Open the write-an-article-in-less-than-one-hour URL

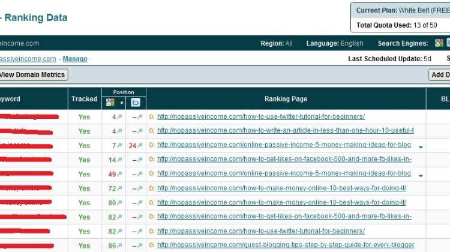tap(286, 130)
